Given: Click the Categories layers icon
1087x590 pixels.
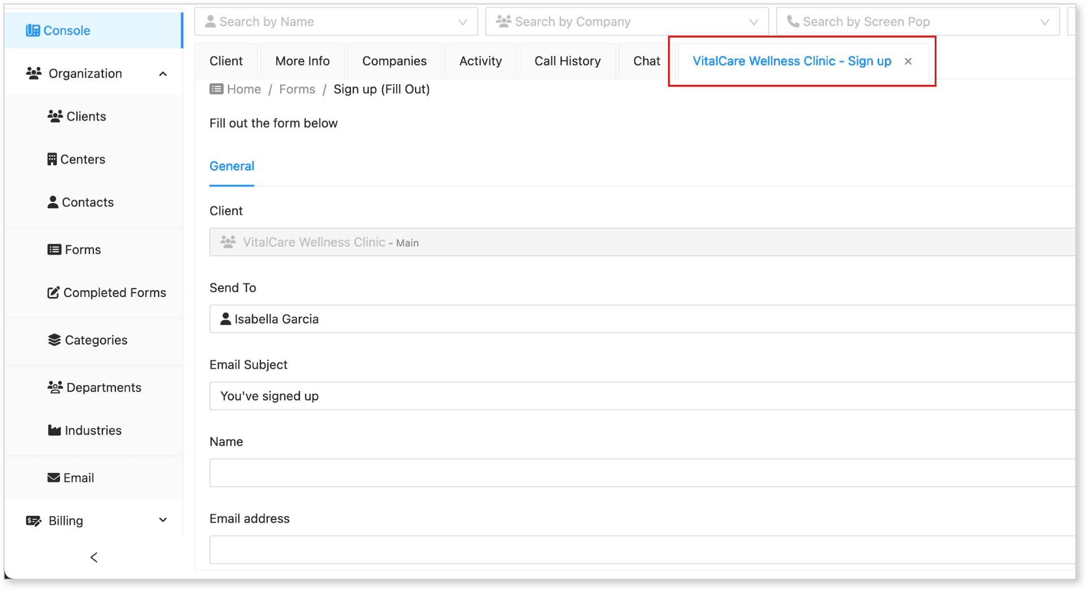Looking at the screenshot, I should coord(54,340).
